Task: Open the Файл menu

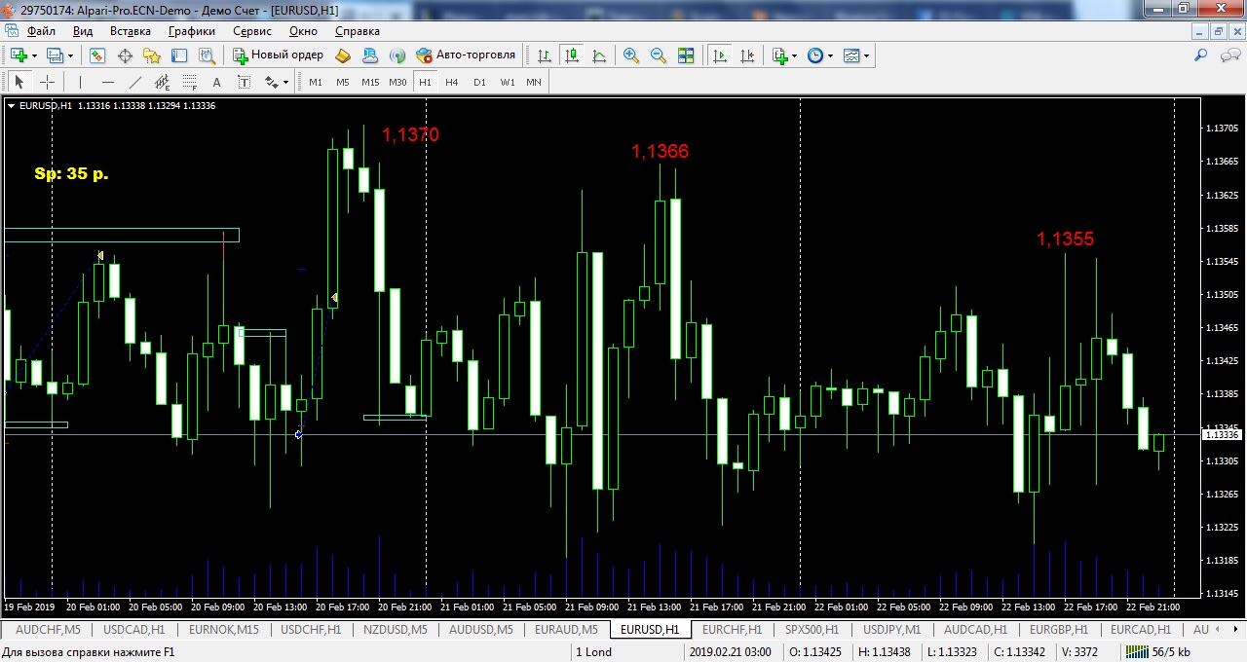Action: (x=41, y=31)
